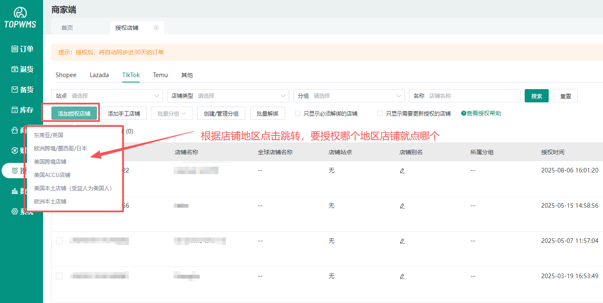Toggle 只显示需要更新授权的店铺 checkbox

380,114
